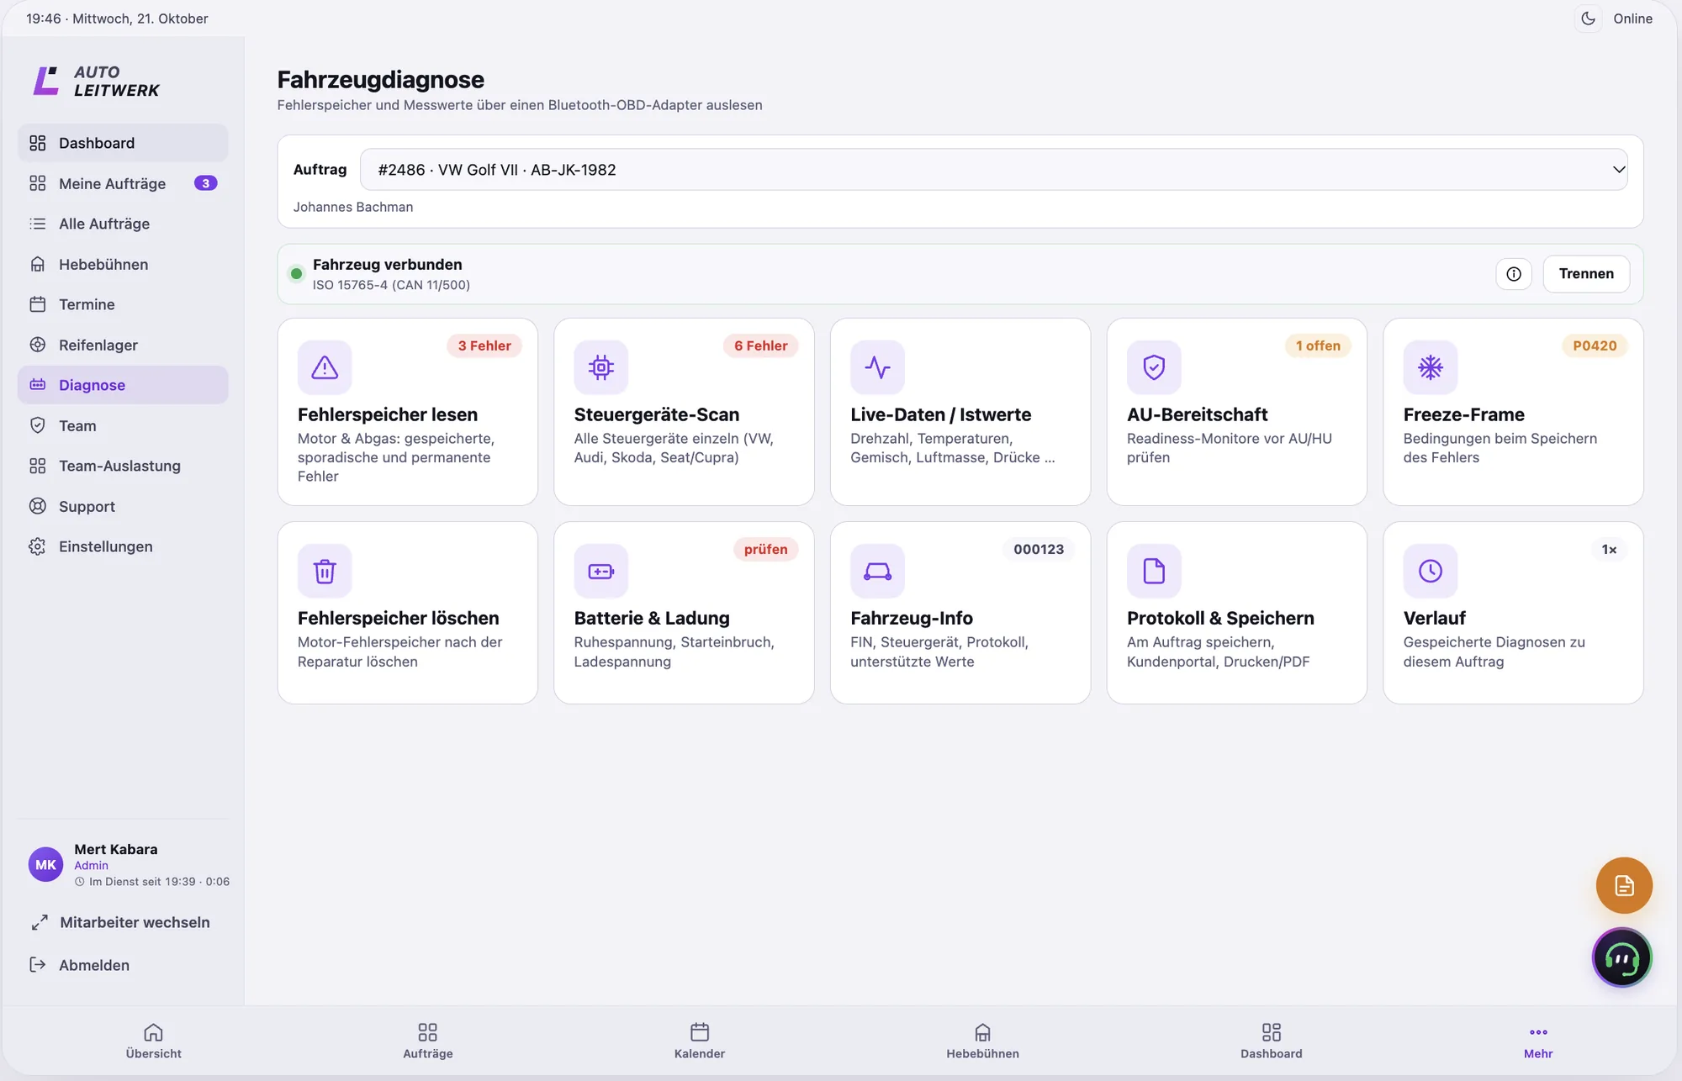Open Batterie & Ladung battery icon
1682x1081 pixels.
pyautogui.click(x=601, y=571)
